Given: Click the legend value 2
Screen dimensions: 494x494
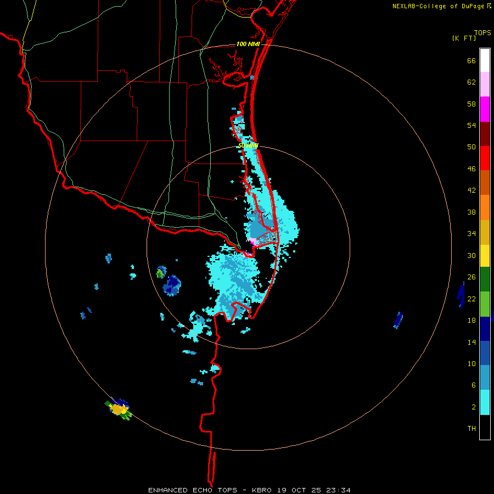Looking at the screenshot, I should click(x=474, y=407).
